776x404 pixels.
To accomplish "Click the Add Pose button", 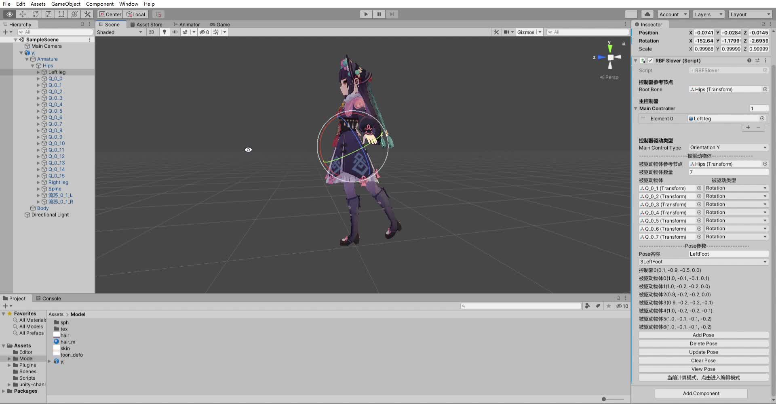I will (x=703, y=335).
